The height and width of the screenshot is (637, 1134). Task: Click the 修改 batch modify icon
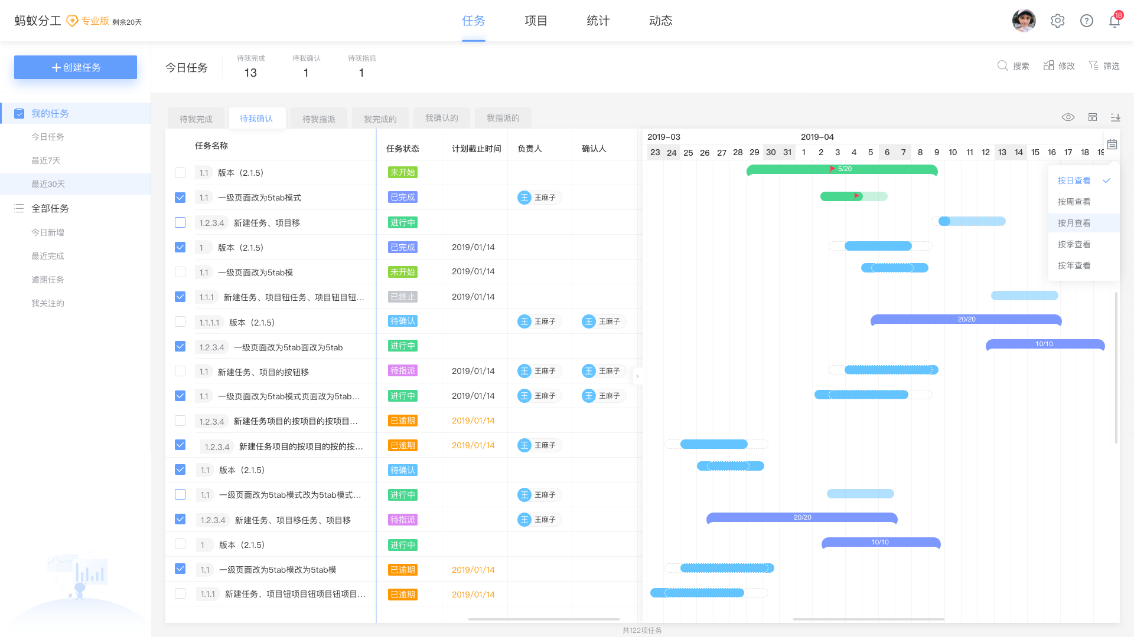(1049, 65)
